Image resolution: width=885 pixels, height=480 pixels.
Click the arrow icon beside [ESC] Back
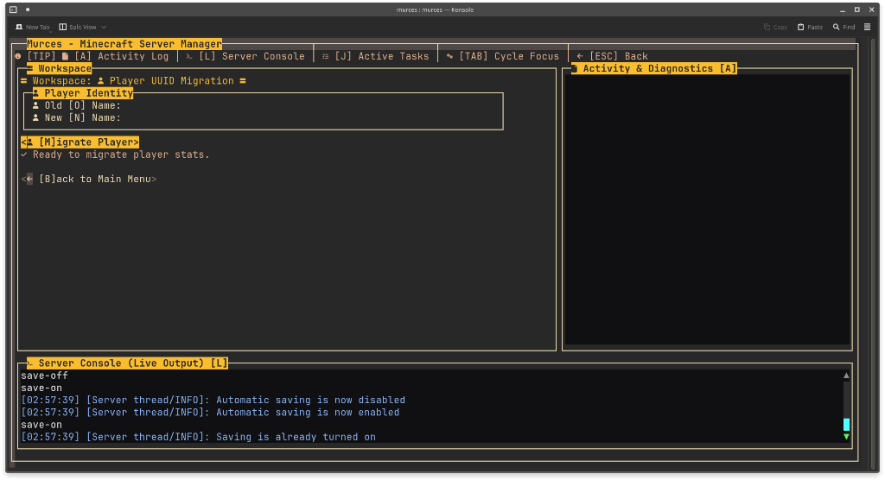pos(580,56)
